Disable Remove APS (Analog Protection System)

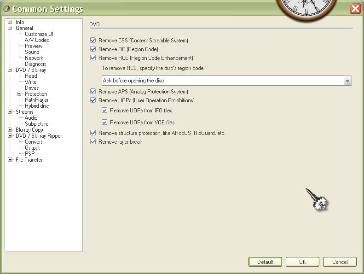tap(93, 92)
